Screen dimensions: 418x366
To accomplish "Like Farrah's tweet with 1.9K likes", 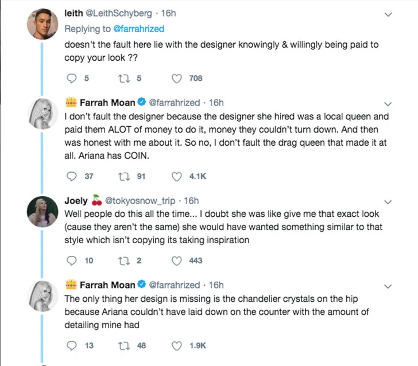I will click(178, 345).
